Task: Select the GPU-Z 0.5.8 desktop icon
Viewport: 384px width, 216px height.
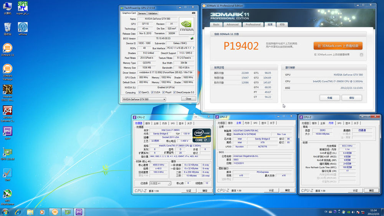Action: point(8,154)
